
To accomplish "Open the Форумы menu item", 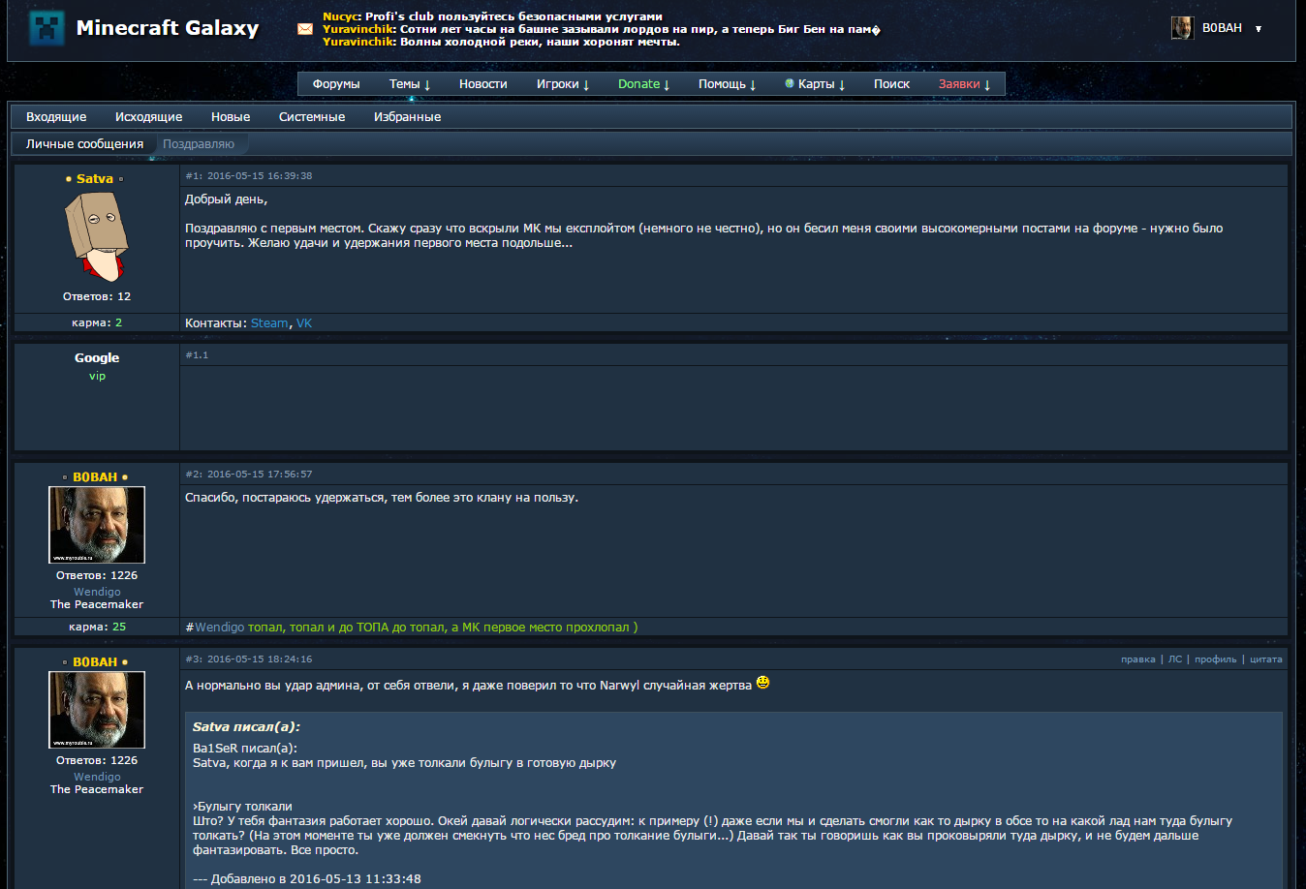I will coord(336,84).
